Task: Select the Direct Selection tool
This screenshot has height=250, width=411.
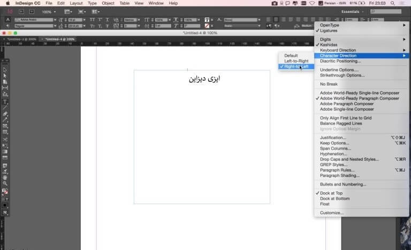Action: pos(5,76)
